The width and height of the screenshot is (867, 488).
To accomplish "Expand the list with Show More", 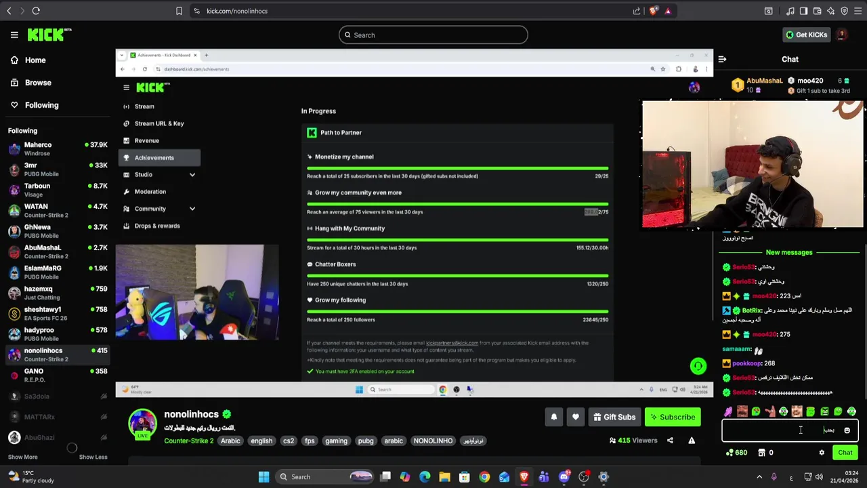I will pos(22,457).
